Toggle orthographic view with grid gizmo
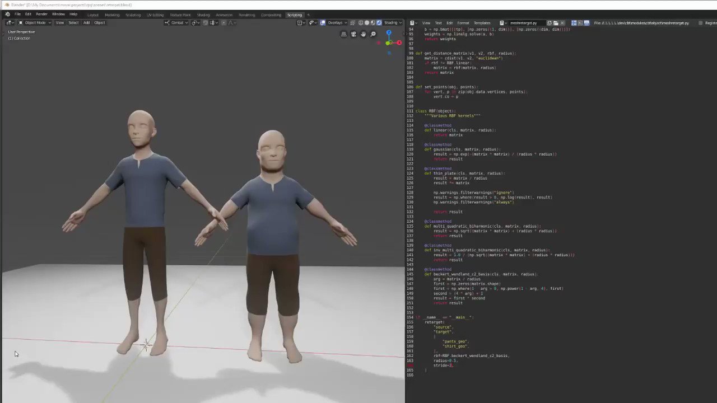 (x=343, y=34)
